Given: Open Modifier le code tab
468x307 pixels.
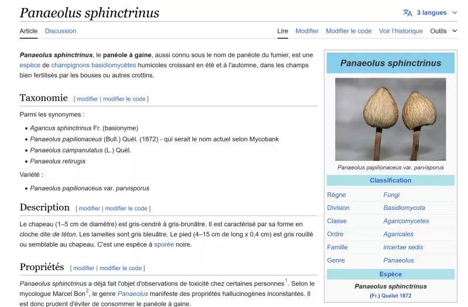Looking at the screenshot, I should [348, 31].
